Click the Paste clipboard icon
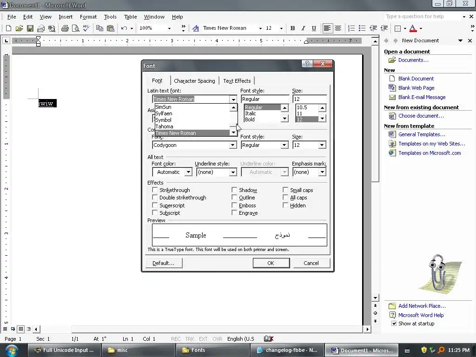 [x=111, y=28]
